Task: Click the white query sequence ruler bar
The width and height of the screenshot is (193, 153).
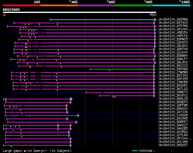Action: (80, 12)
